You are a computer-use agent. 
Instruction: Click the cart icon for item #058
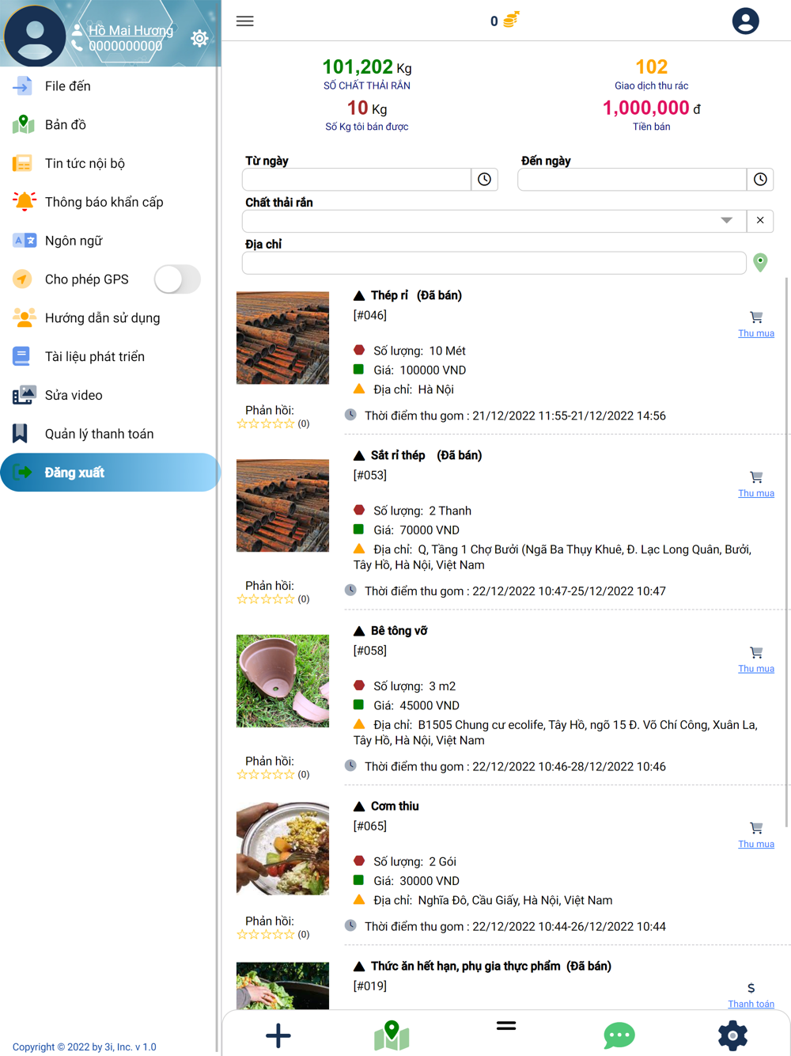pyautogui.click(x=756, y=653)
